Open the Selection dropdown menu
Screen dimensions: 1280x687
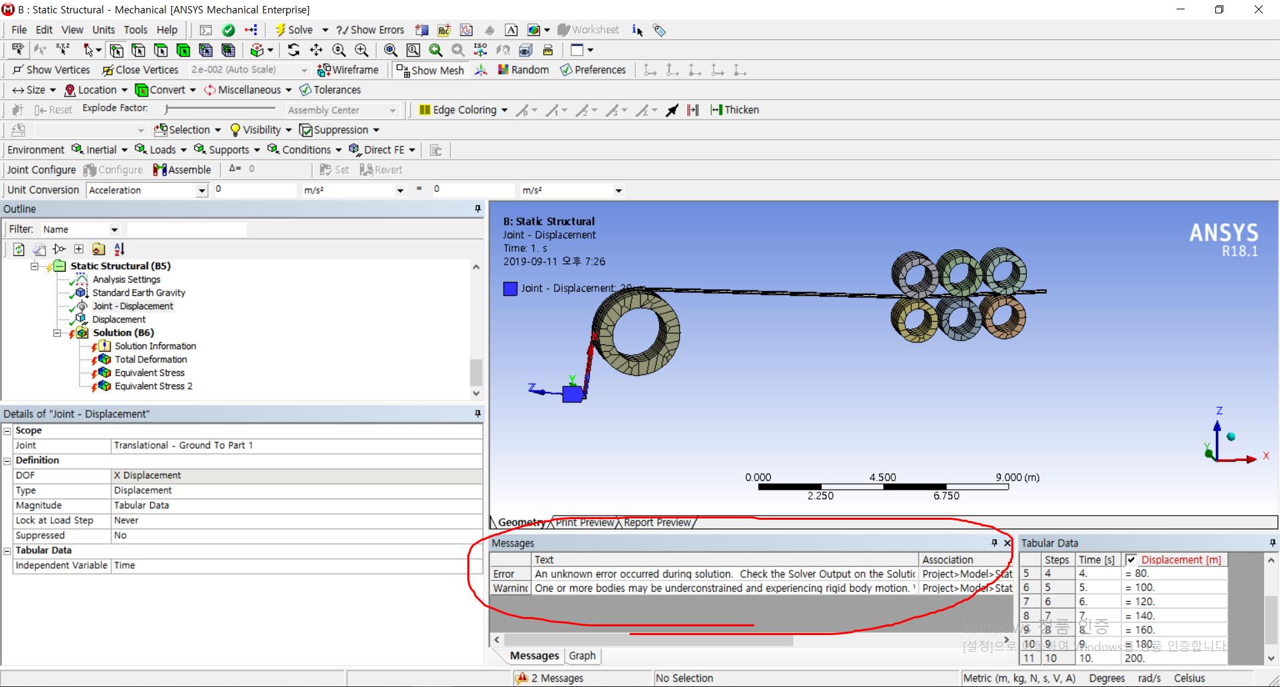(x=187, y=130)
